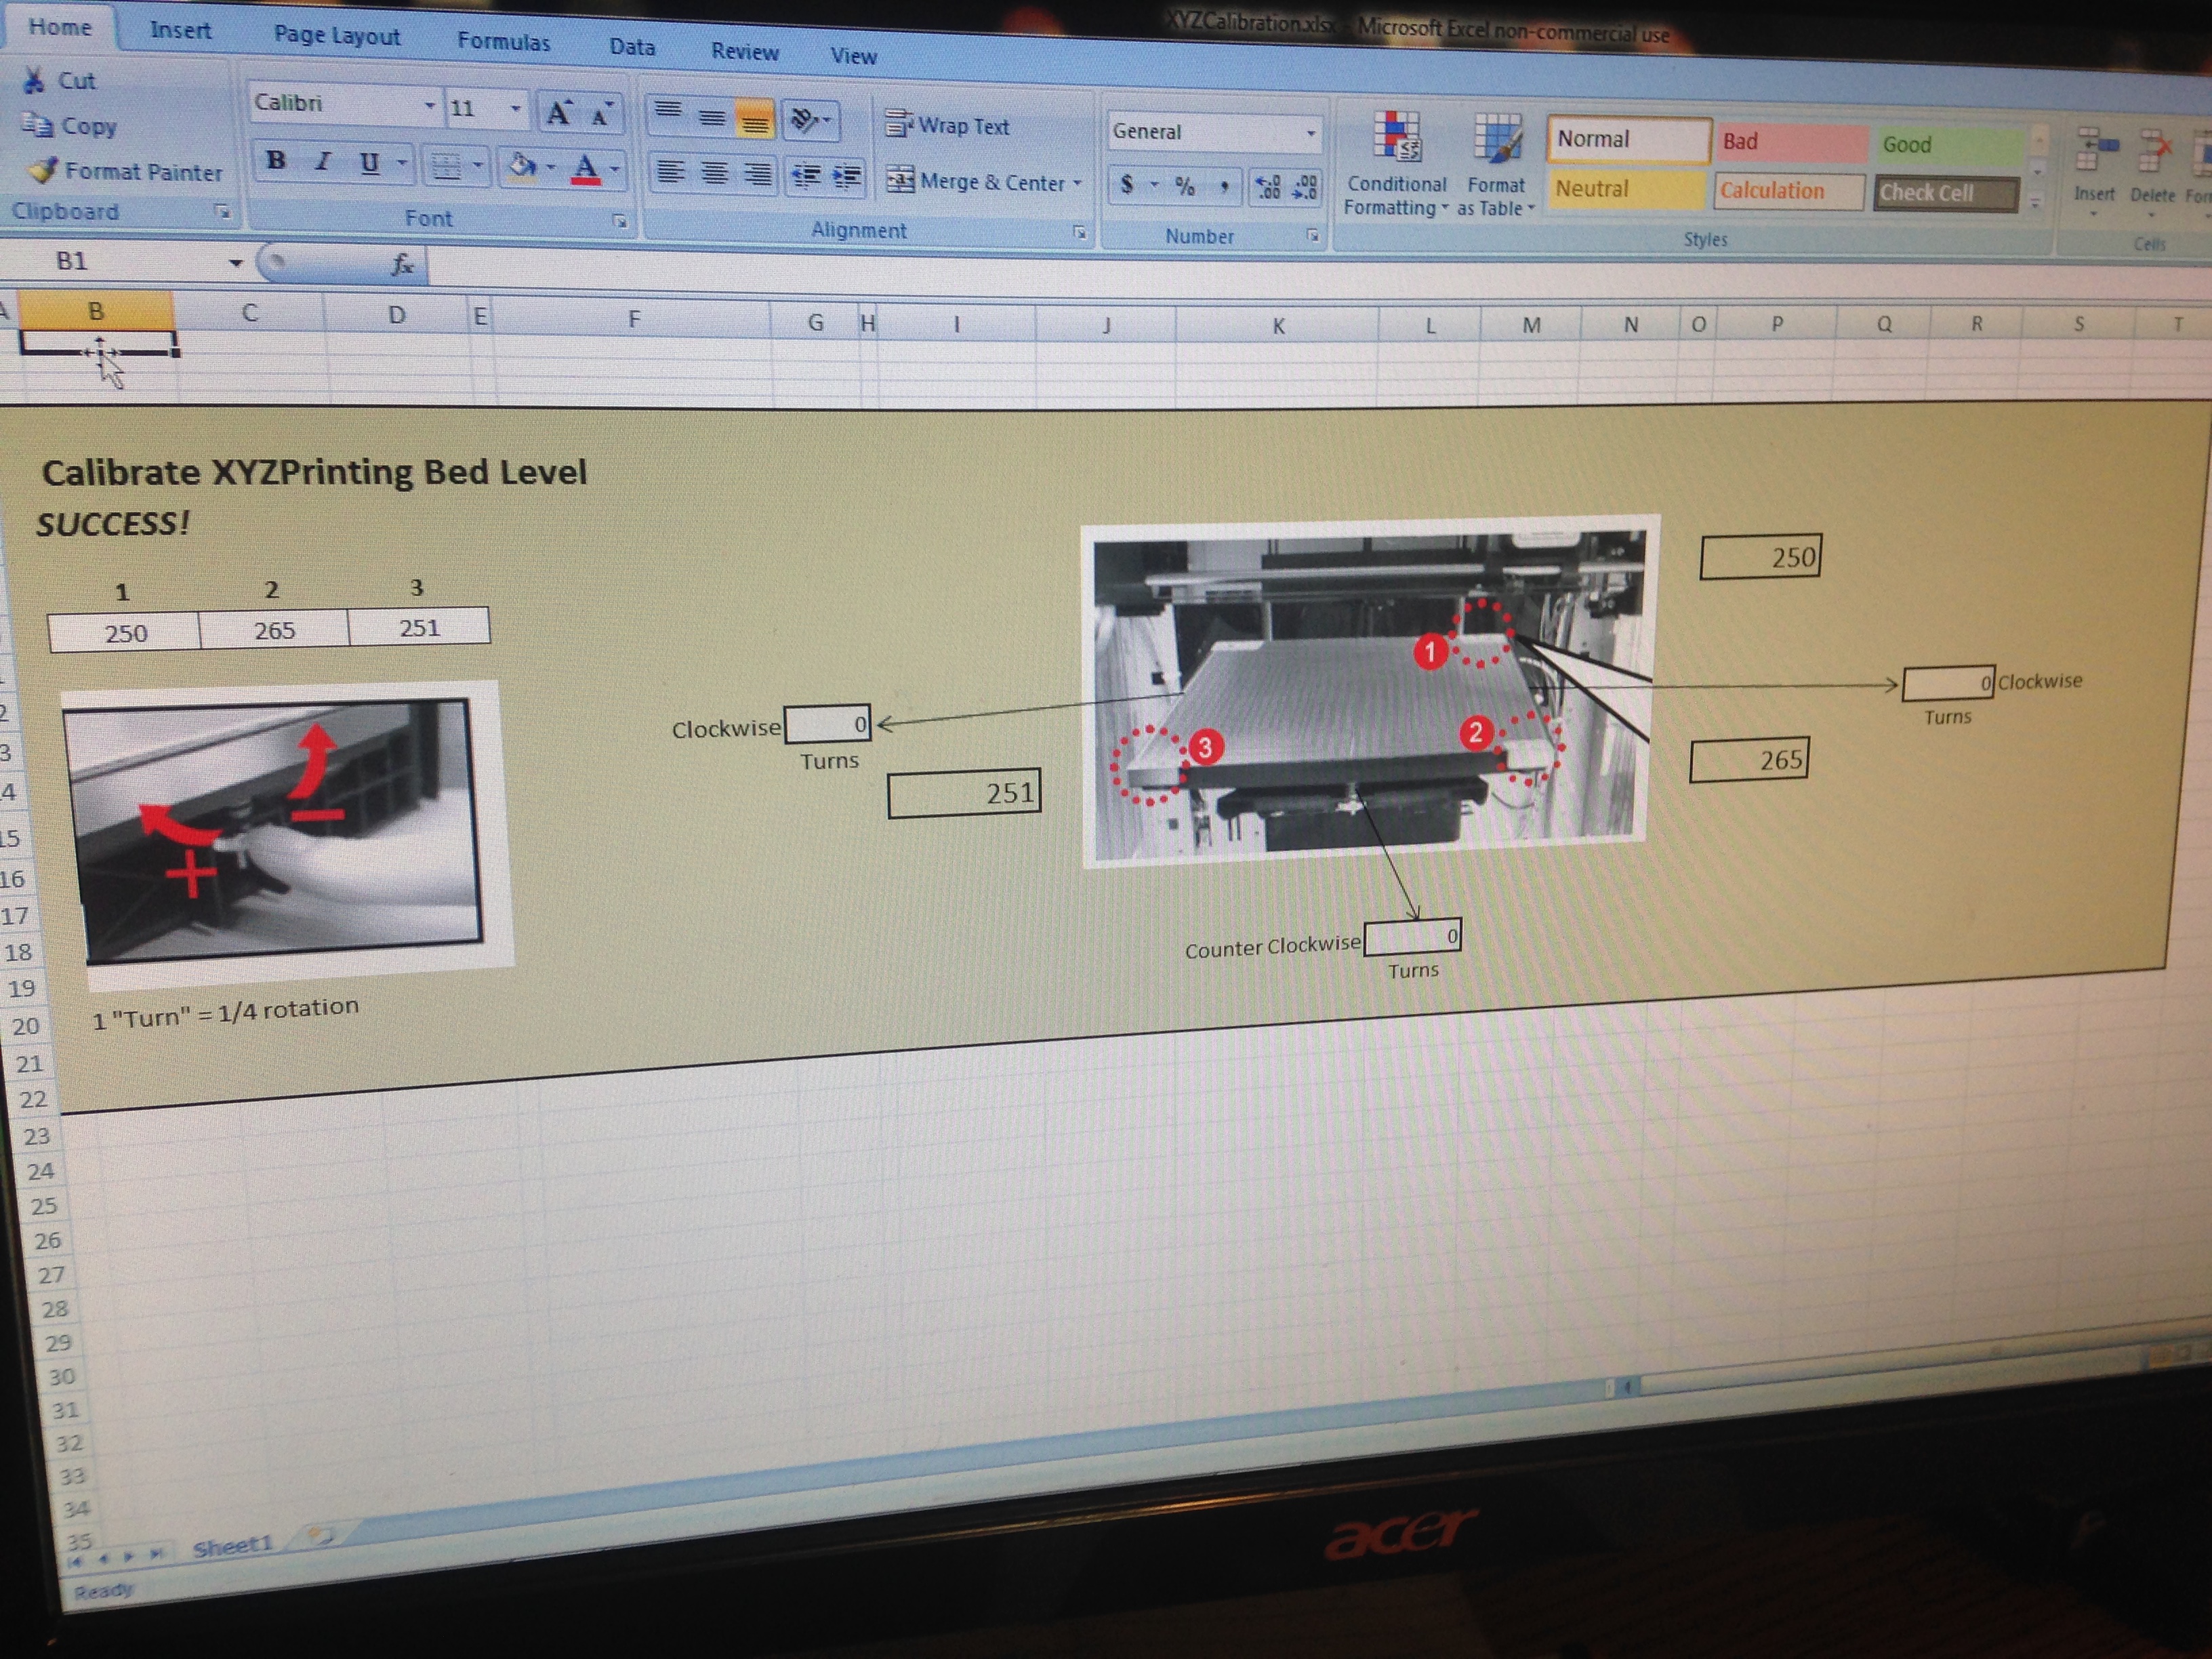Activate the Format Painter brush
The height and width of the screenshot is (1659, 2212).
(x=43, y=170)
